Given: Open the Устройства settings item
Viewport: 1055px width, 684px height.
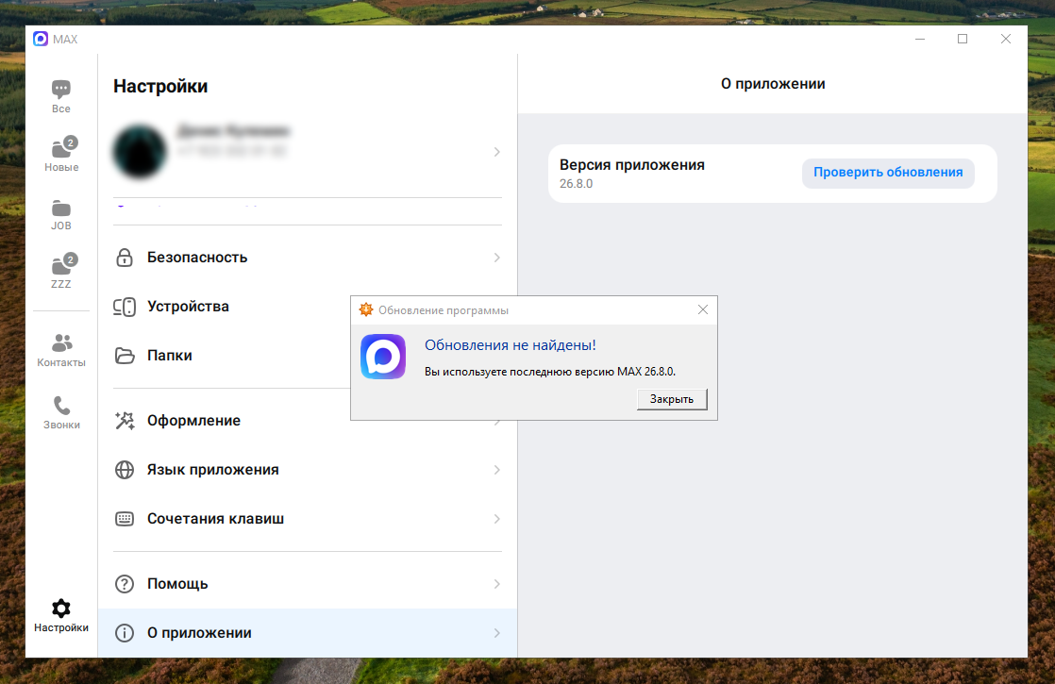Looking at the screenshot, I should point(188,307).
